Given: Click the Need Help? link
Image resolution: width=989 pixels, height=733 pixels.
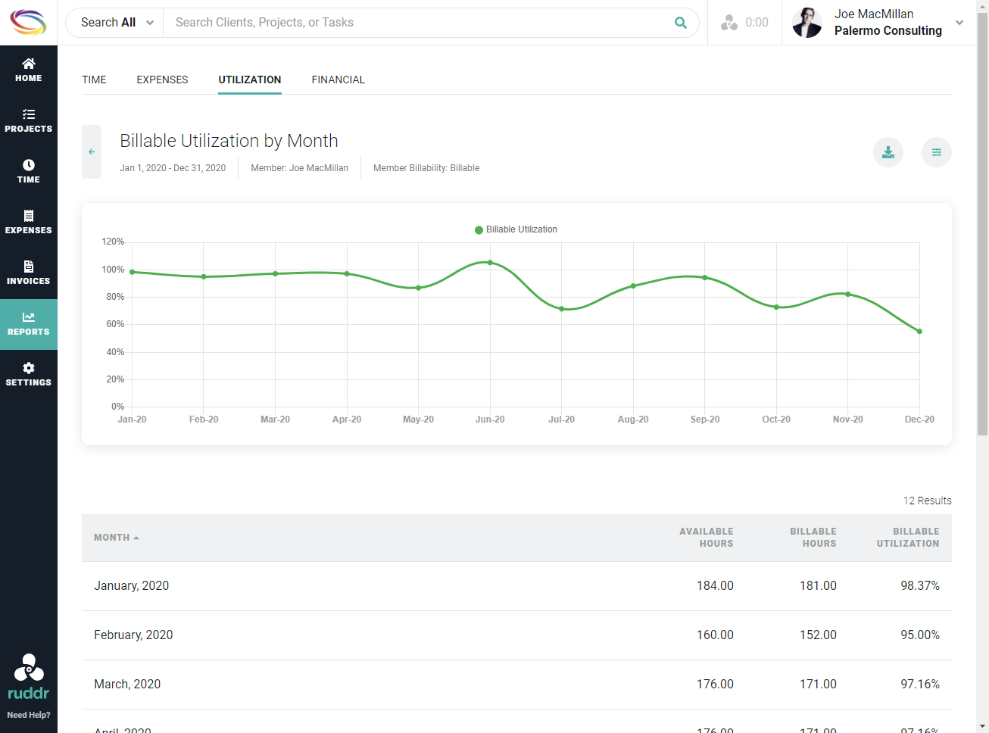Looking at the screenshot, I should tap(28, 715).
